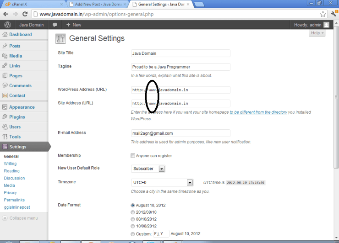This screenshot has width=339, height=243.
Task: Click the Appearance icon in sidebar
Action: (5, 107)
